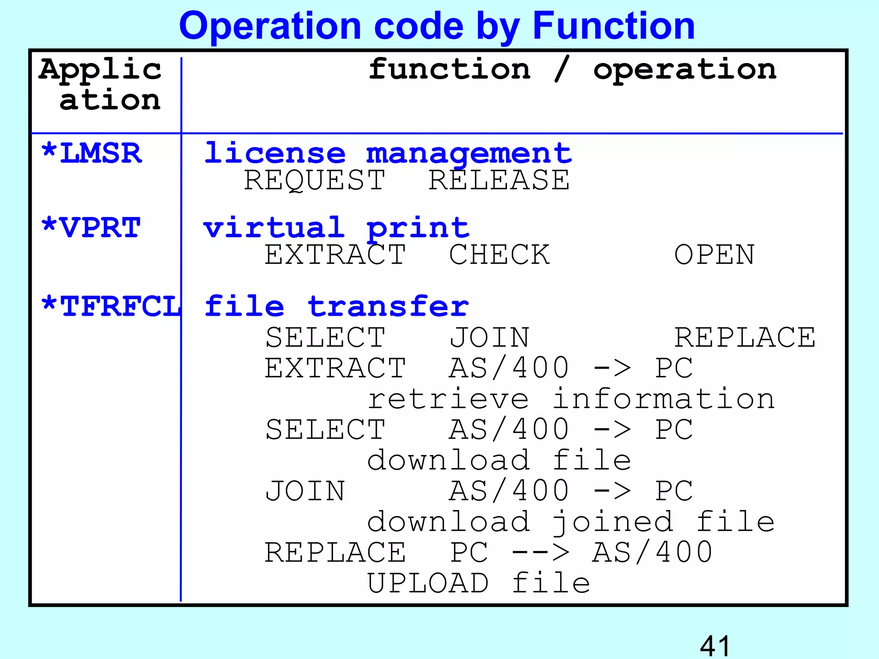
Task: Click the 'virtual print' heading
Action: tap(336, 227)
